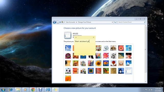Viewport: 164px width, 92px height.
Task: Select the metal jacks picture
Action: [113, 56]
